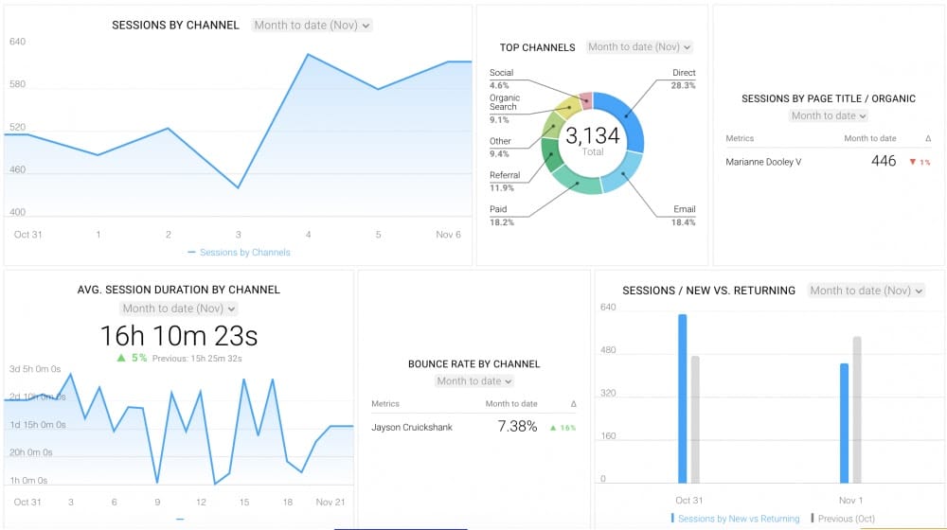This screenshot has width=947, height=530.
Task: Open Sessions by Page Title date dropdown
Action: coord(828,115)
